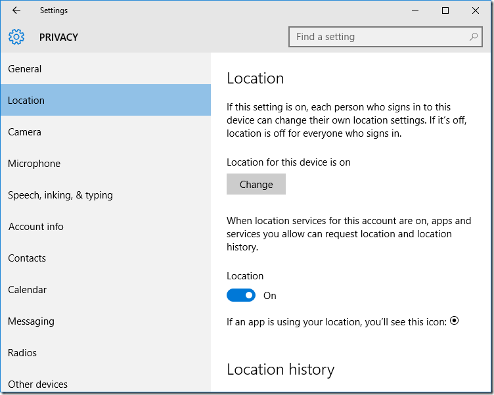Minimize the Settings window

pyautogui.click(x=415, y=11)
